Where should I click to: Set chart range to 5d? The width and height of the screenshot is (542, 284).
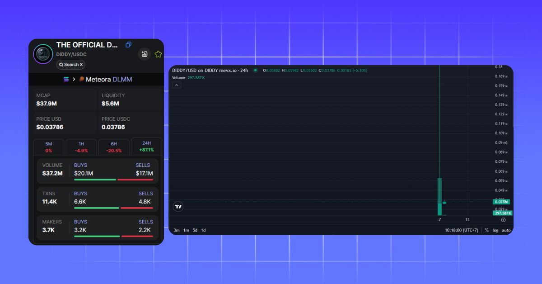point(195,230)
